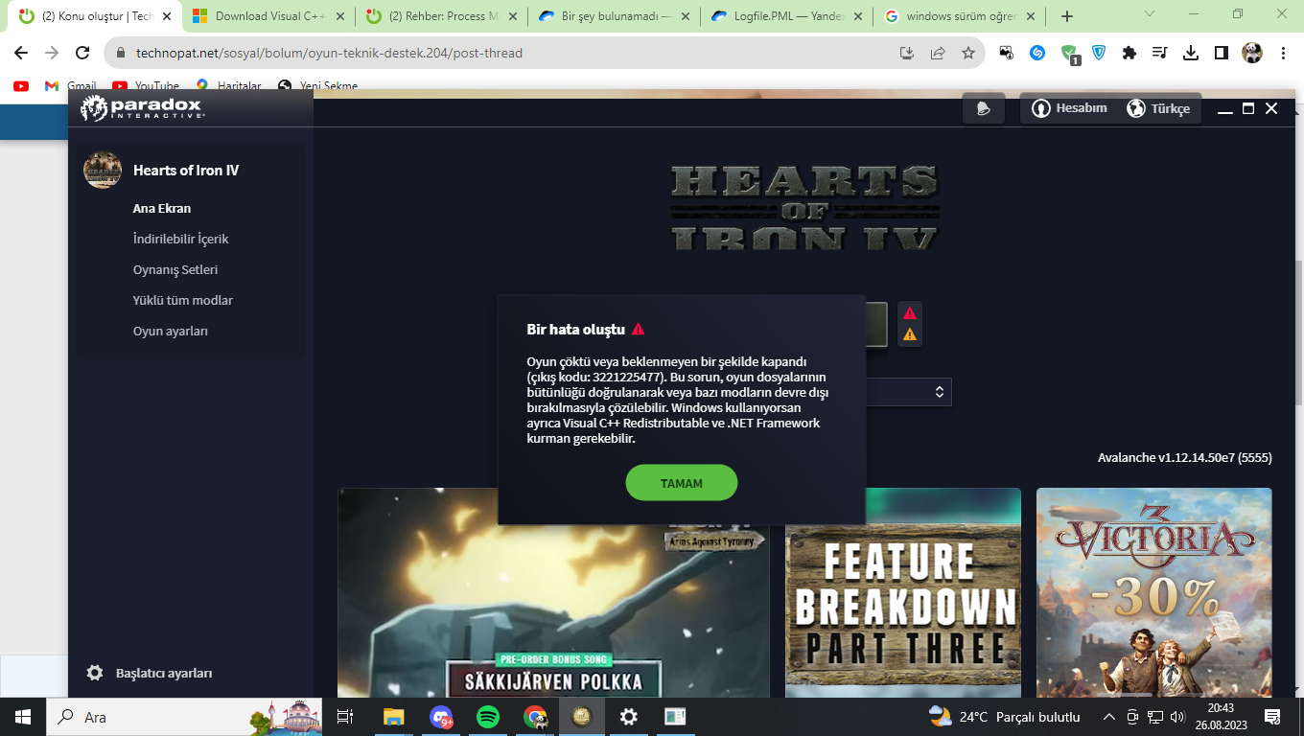Viewport: 1304px width, 736px height.
Task: Click the orange warning triangle icon
Action: coord(910,334)
